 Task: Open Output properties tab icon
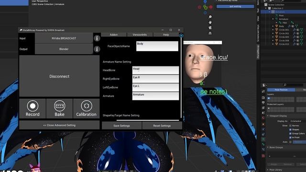pyautogui.click(x=263, y=103)
